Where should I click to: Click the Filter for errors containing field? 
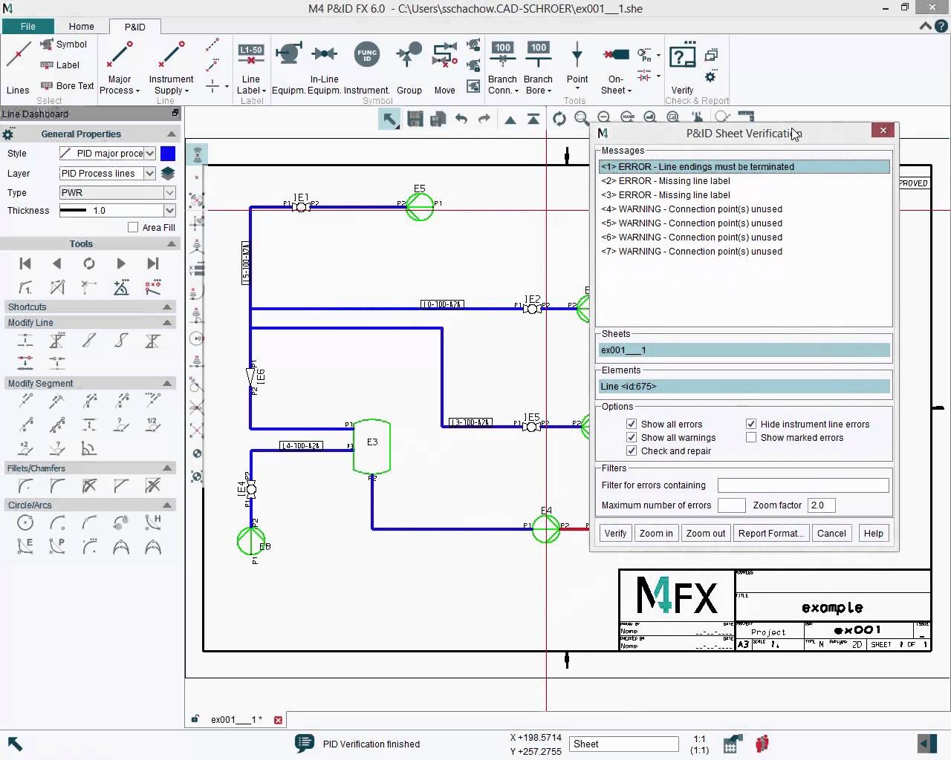[x=803, y=485]
